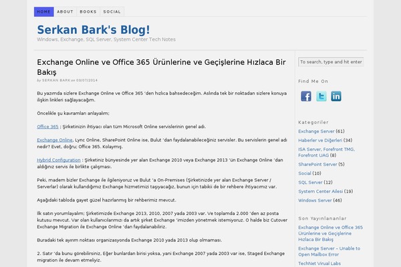Click the blog tagline Windows, Exchange, SQL Server
Image resolution: width=401 pixels, height=267 pixels.
[106, 39]
